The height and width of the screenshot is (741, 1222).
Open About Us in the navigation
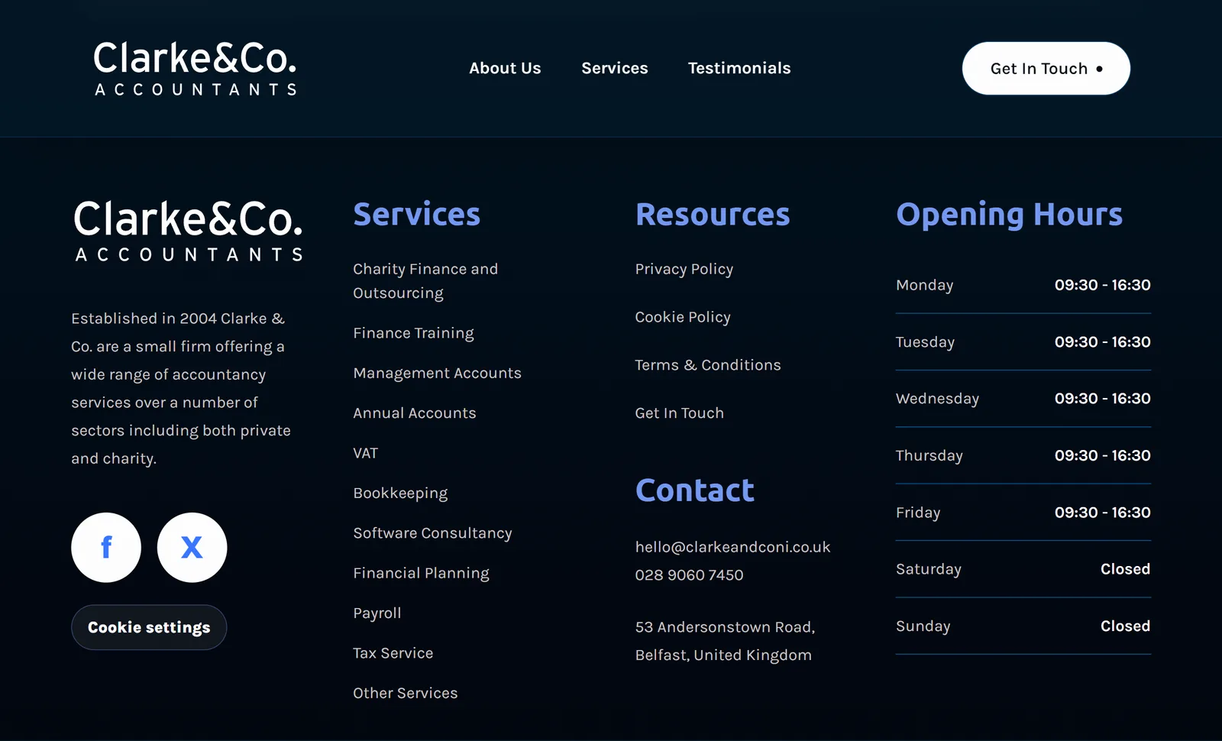[505, 68]
